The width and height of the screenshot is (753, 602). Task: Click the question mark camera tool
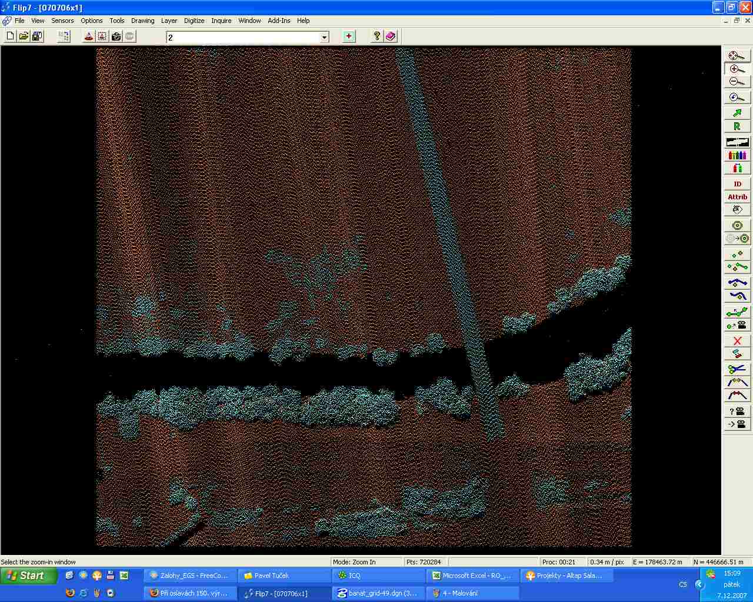click(x=737, y=411)
